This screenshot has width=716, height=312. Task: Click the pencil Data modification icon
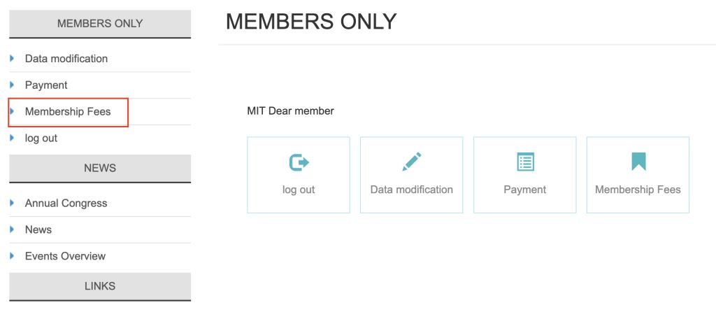411,162
